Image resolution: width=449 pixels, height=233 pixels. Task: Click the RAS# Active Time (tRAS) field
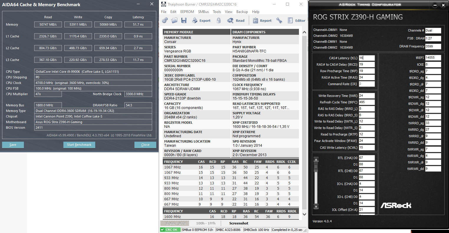[x=367, y=77]
